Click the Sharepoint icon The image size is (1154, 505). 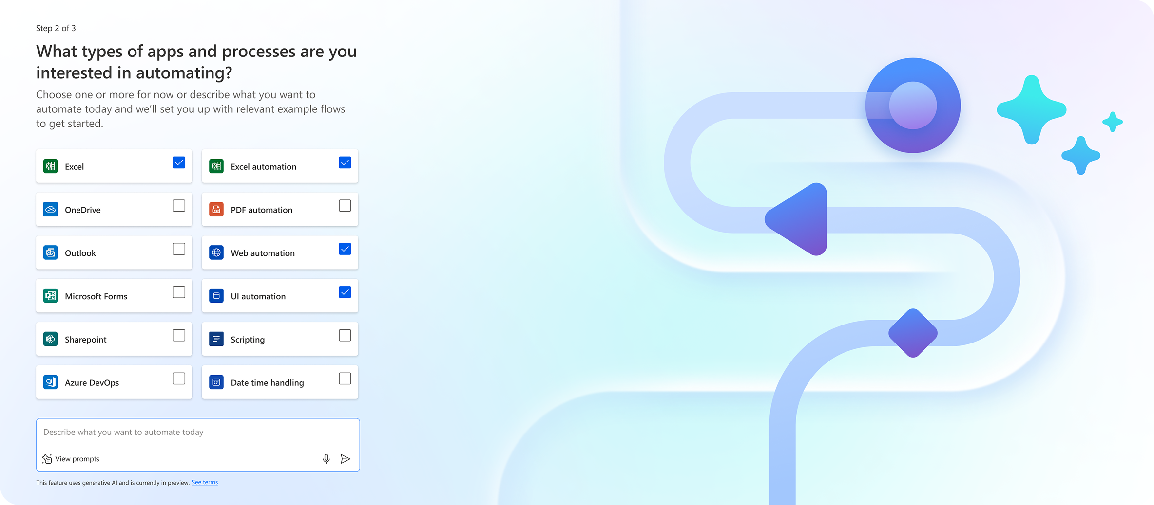tap(50, 339)
